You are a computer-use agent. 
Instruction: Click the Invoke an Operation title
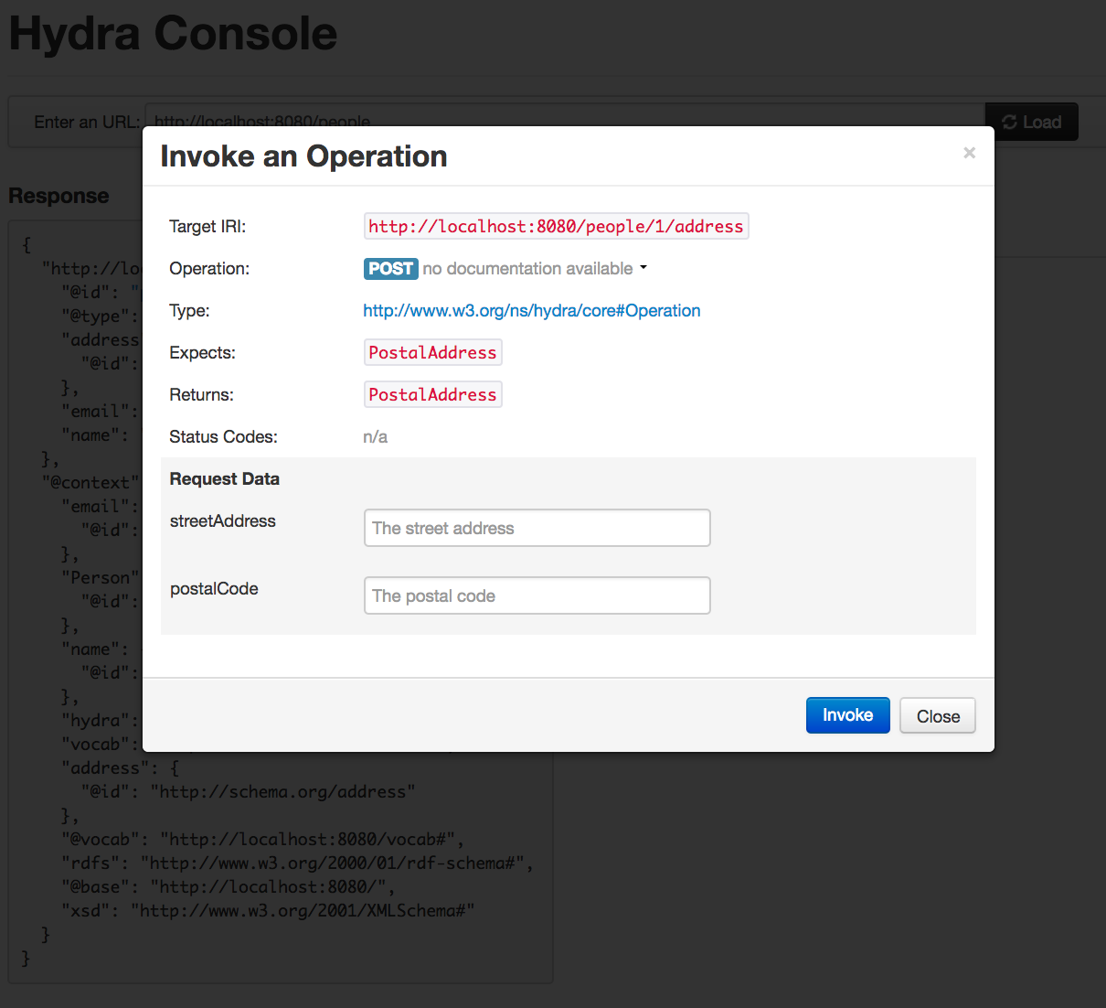[303, 156]
